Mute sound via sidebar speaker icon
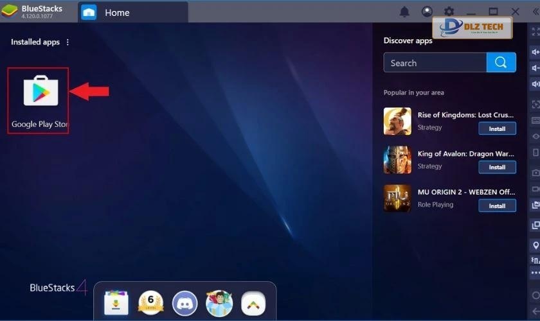The width and height of the screenshot is (540, 321). tap(535, 84)
